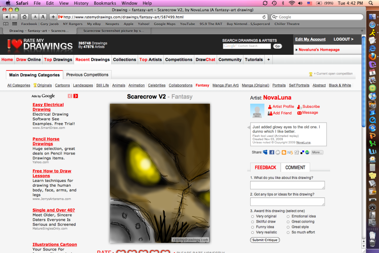Open the Edit My Account link
This screenshot has width=379, height=253.
(311, 39)
